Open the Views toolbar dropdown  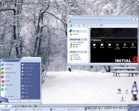click(101, 26)
